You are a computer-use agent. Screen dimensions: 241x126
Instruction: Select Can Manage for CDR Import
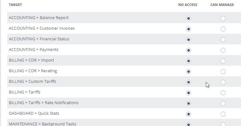point(223,61)
